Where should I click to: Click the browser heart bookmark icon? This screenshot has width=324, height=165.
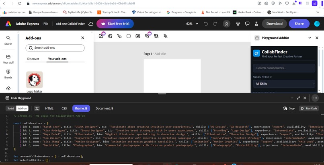(287, 3)
